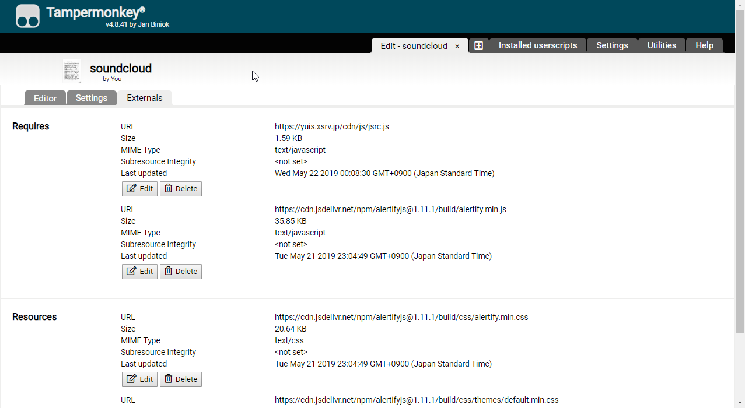This screenshot has height=408, width=745.
Task: Delete the alertify.min.css resource entry
Action: coord(181,379)
